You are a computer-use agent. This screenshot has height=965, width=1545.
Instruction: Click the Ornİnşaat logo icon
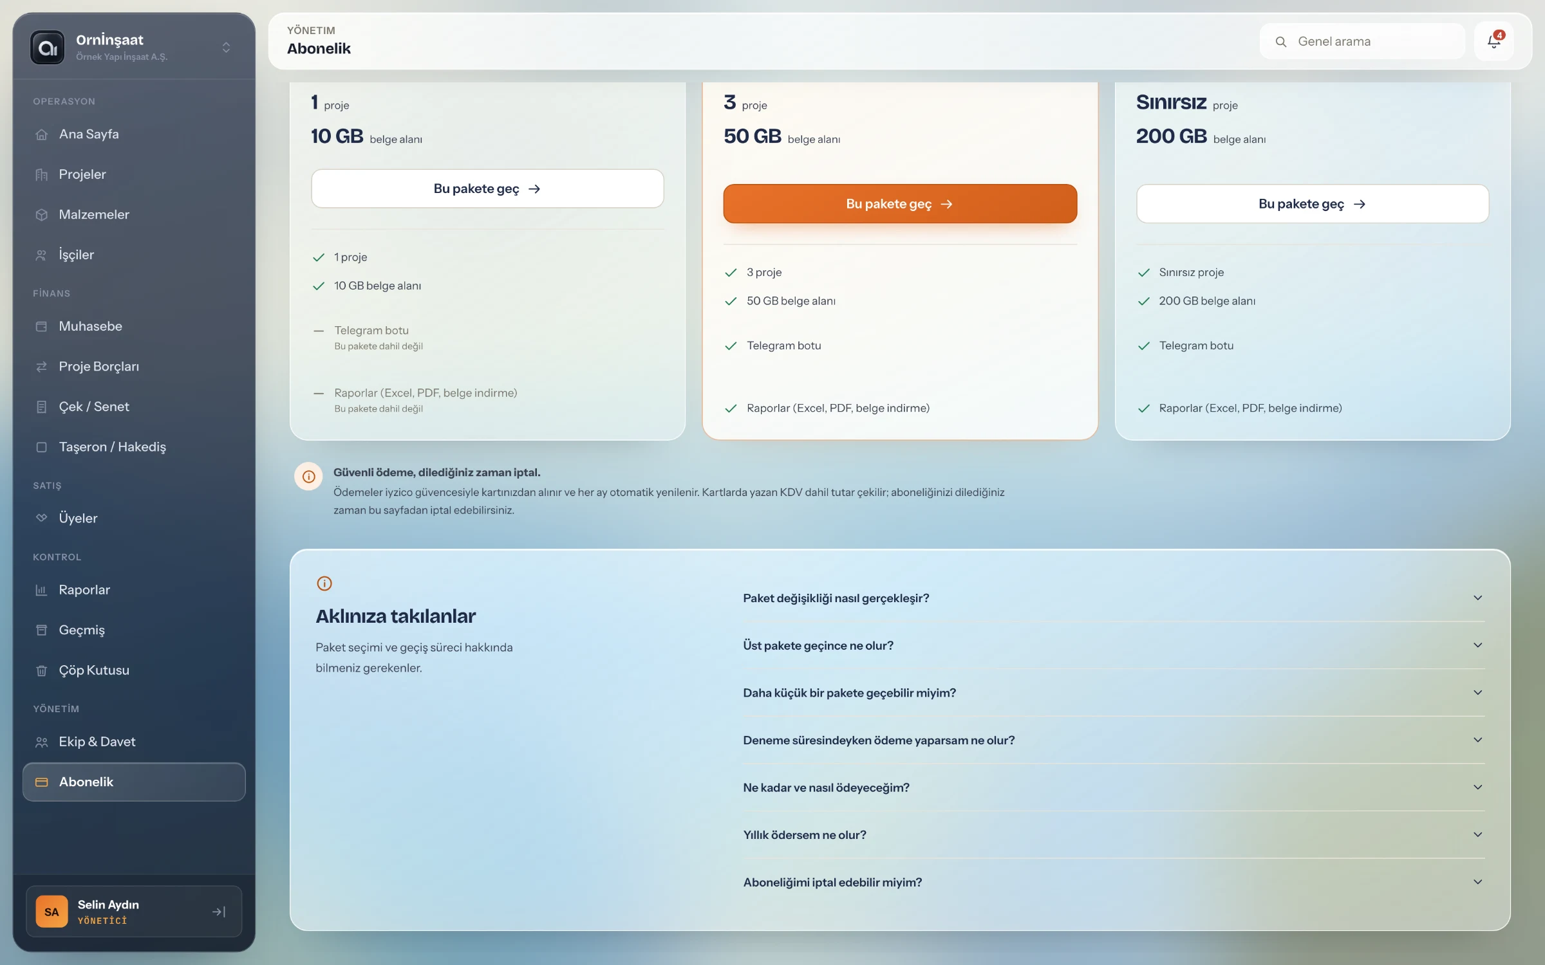tap(48, 47)
